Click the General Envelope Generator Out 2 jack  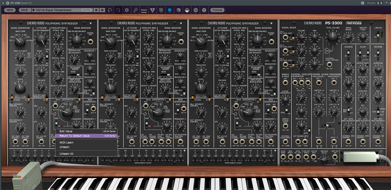tap(302, 83)
